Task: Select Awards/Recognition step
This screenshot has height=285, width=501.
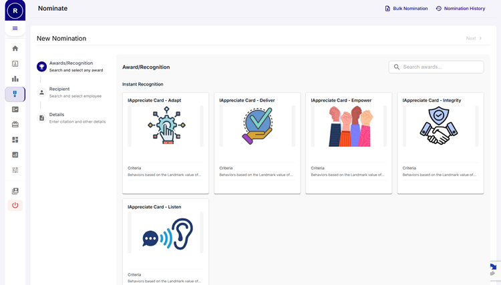Action: (x=71, y=63)
